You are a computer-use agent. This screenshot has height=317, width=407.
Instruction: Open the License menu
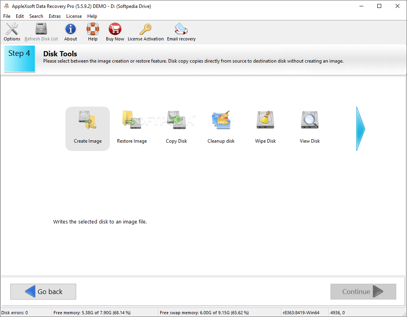click(74, 16)
